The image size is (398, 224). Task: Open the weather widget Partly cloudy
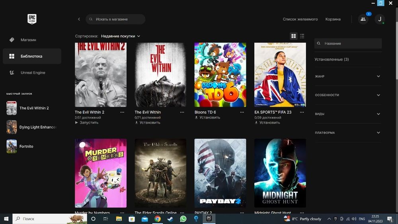[302, 219]
